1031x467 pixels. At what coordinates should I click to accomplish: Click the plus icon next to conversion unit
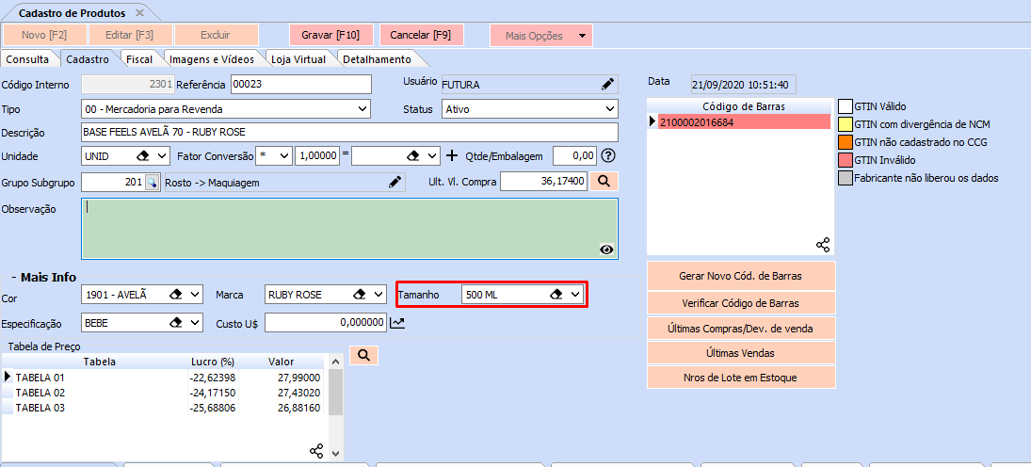[x=452, y=155]
